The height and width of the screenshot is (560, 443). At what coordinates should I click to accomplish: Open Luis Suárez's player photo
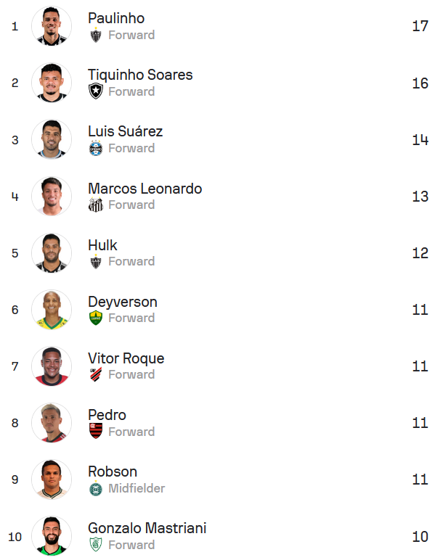click(x=52, y=140)
